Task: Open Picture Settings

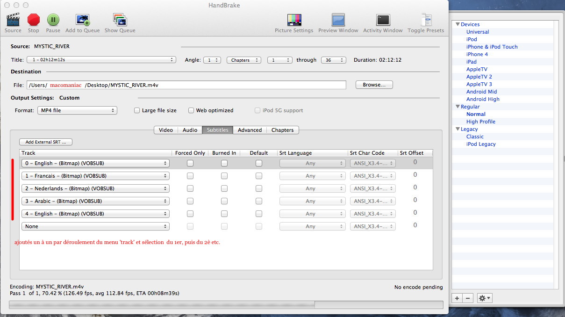Action: click(x=294, y=23)
